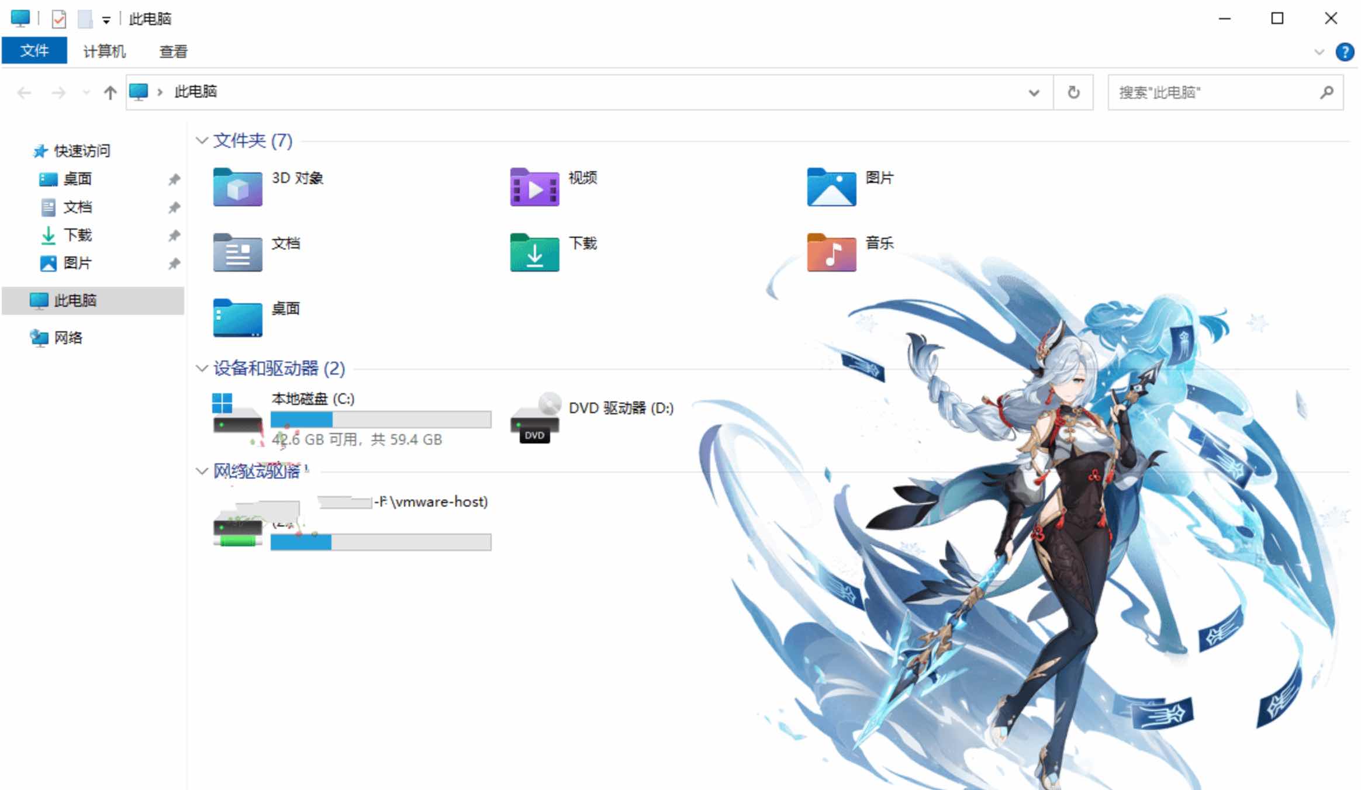1361x790 pixels.
Task: Click the C: drive usage bar
Action: point(381,420)
